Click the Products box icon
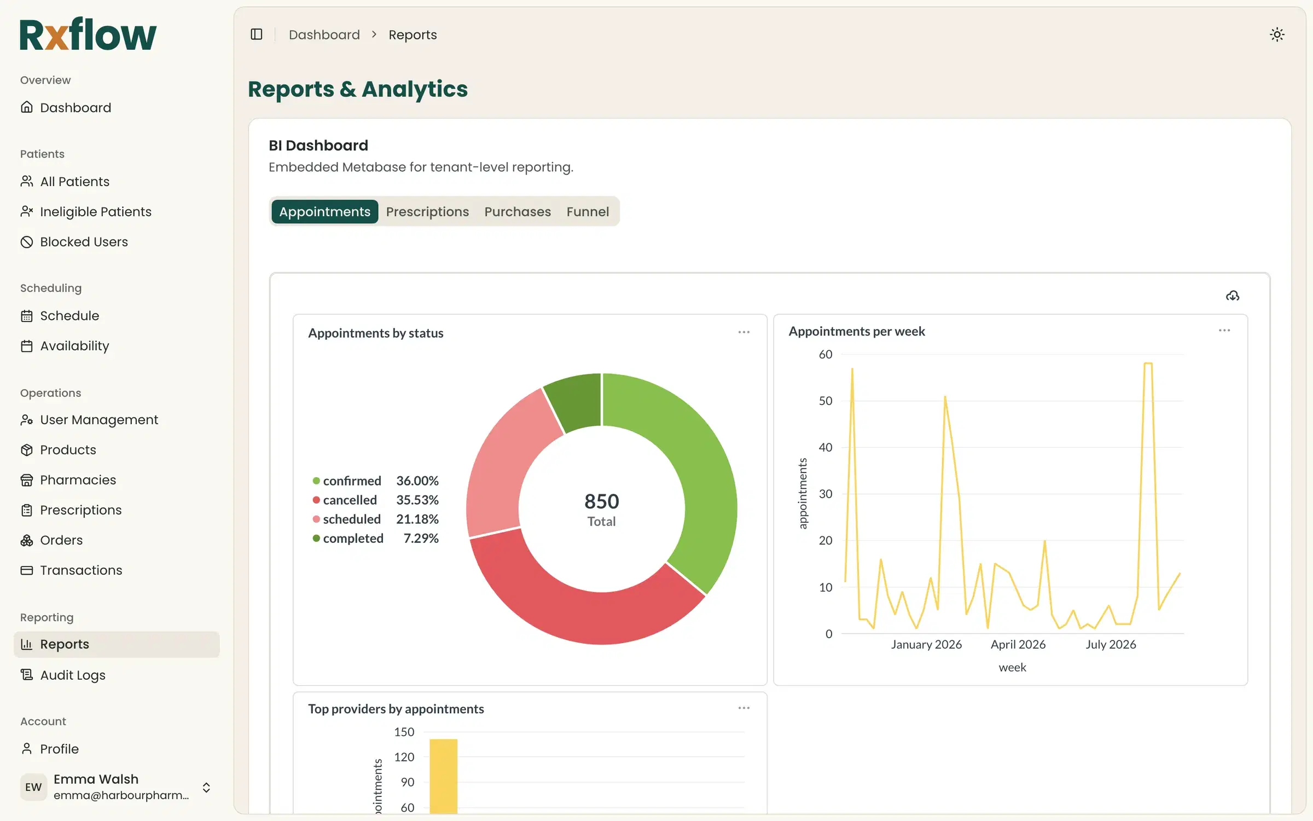 (27, 450)
